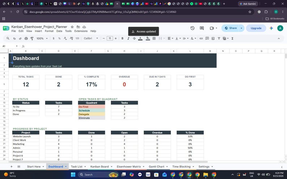Open the text color picker
This screenshot has width=287, height=179.
140,38
